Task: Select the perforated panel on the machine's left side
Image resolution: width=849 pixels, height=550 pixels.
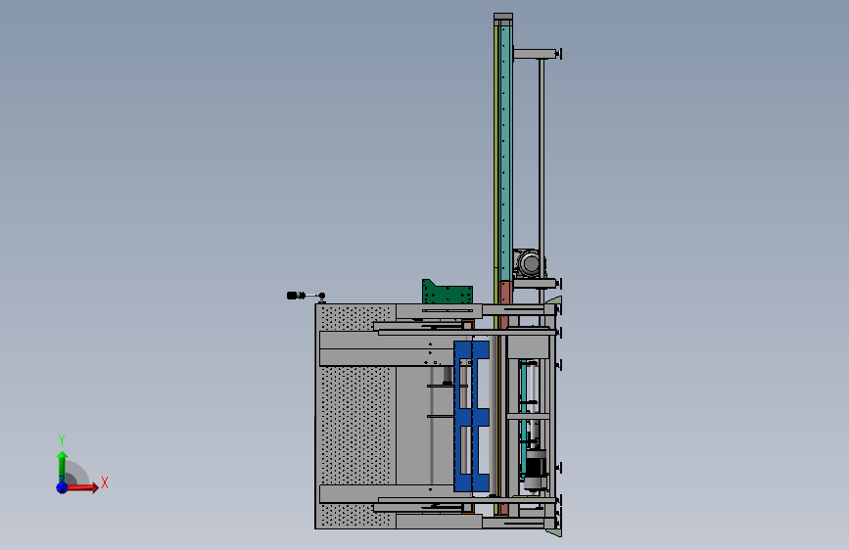Action: (355, 426)
